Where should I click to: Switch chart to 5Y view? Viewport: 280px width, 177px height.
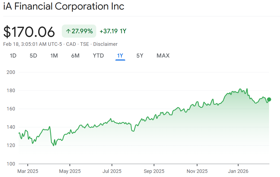(x=140, y=56)
